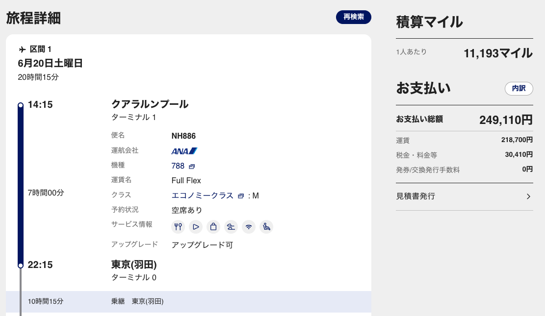
Task: Click the お支払い総額 249,110円 amount
Action: point(505,120)
